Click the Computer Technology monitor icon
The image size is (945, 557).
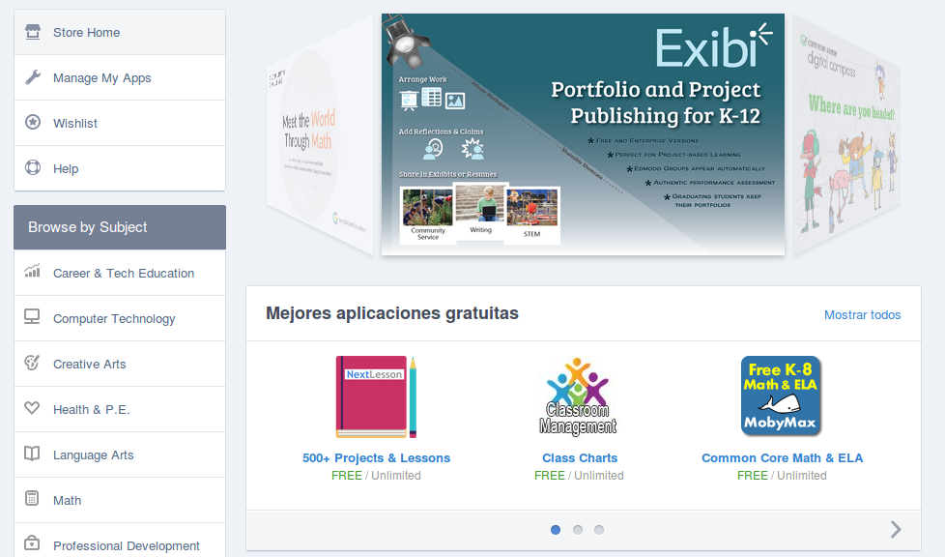point(33,318)
